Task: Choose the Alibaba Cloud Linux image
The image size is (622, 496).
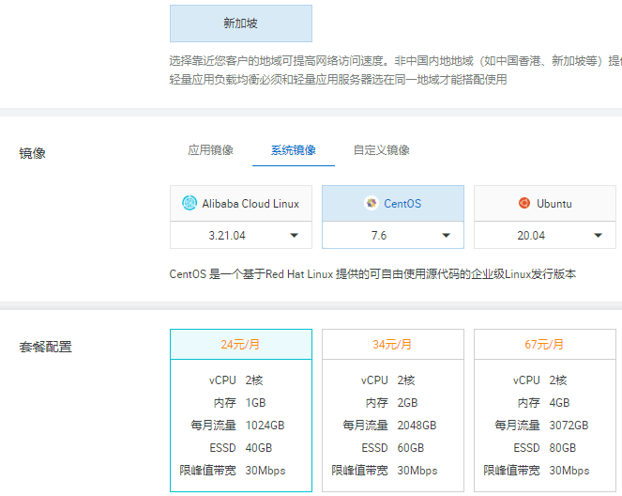Action: pos(241,203)
